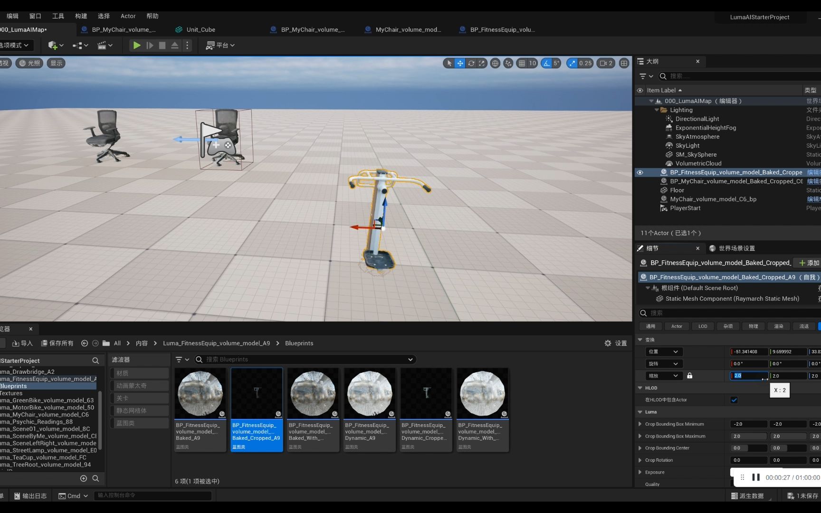Image resolution: width=821 pixels, height=513 pixels.
Task: Click the world/local space globe icon
Action: [x=495, y=63]
